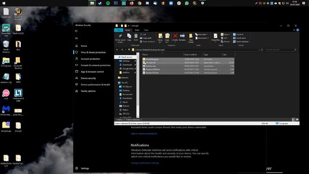Select Paste shortcut in the ribbon
This screenshot has width=309, height=174.
click(147, 42)
